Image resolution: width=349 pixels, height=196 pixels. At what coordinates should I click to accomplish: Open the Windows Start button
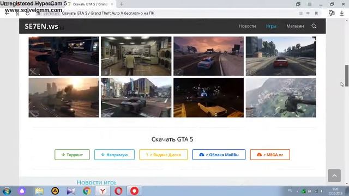pyautogui.click(x=7, y=191)
